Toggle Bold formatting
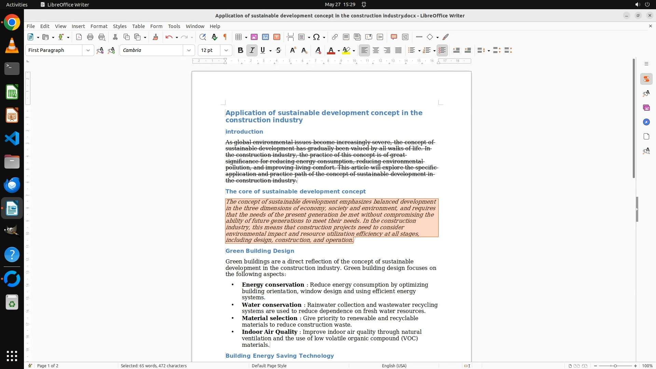Screen dimensions: 656x369 coord(241,51)
